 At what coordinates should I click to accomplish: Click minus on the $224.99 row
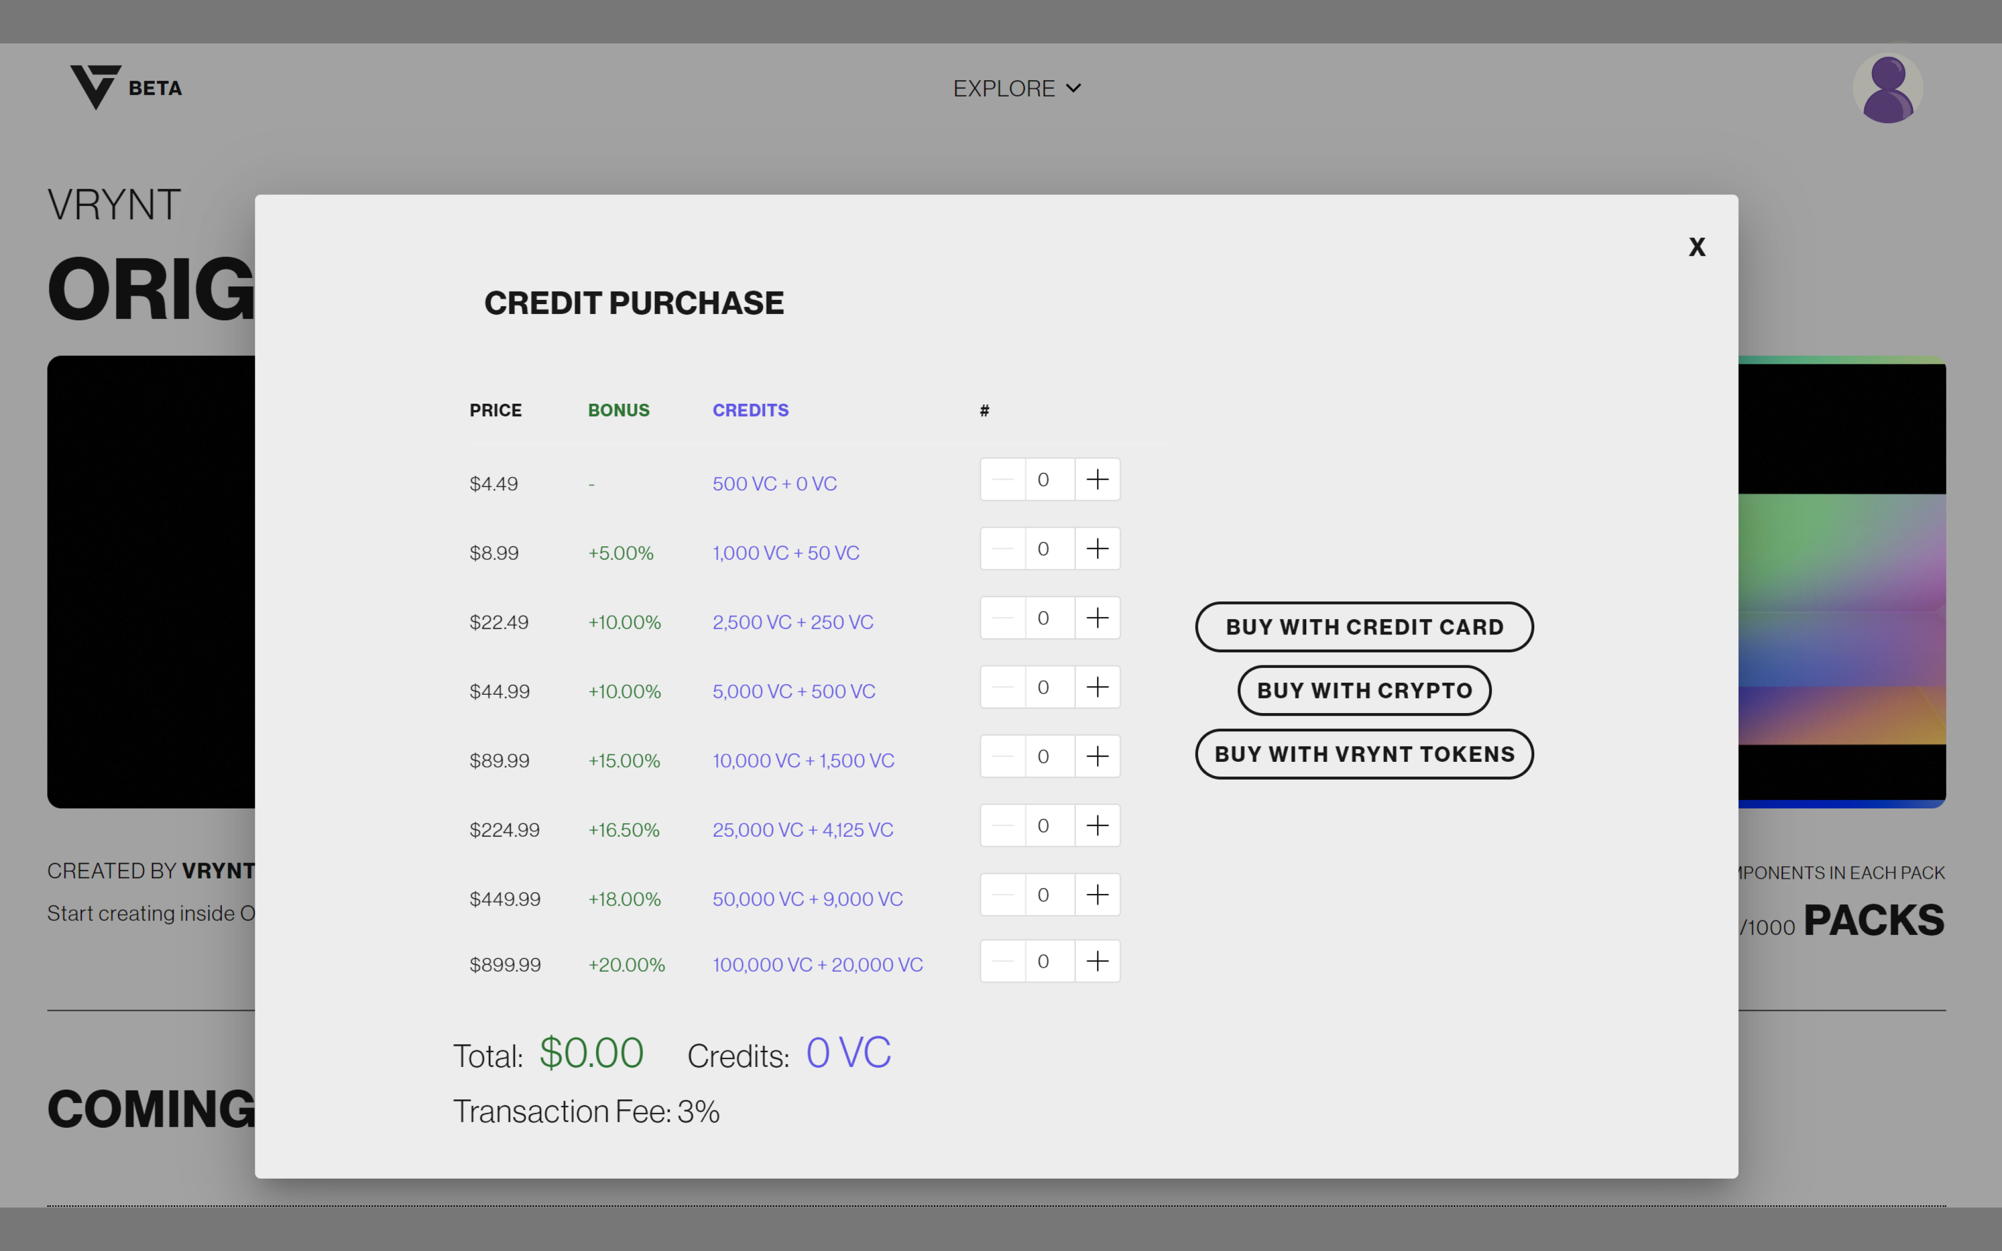(1003, 826)
